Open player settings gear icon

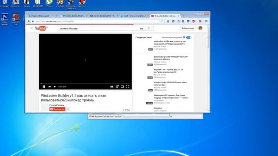(x=117, y=87)
